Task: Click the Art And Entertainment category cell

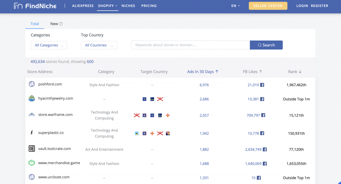Action: point(104,149)
